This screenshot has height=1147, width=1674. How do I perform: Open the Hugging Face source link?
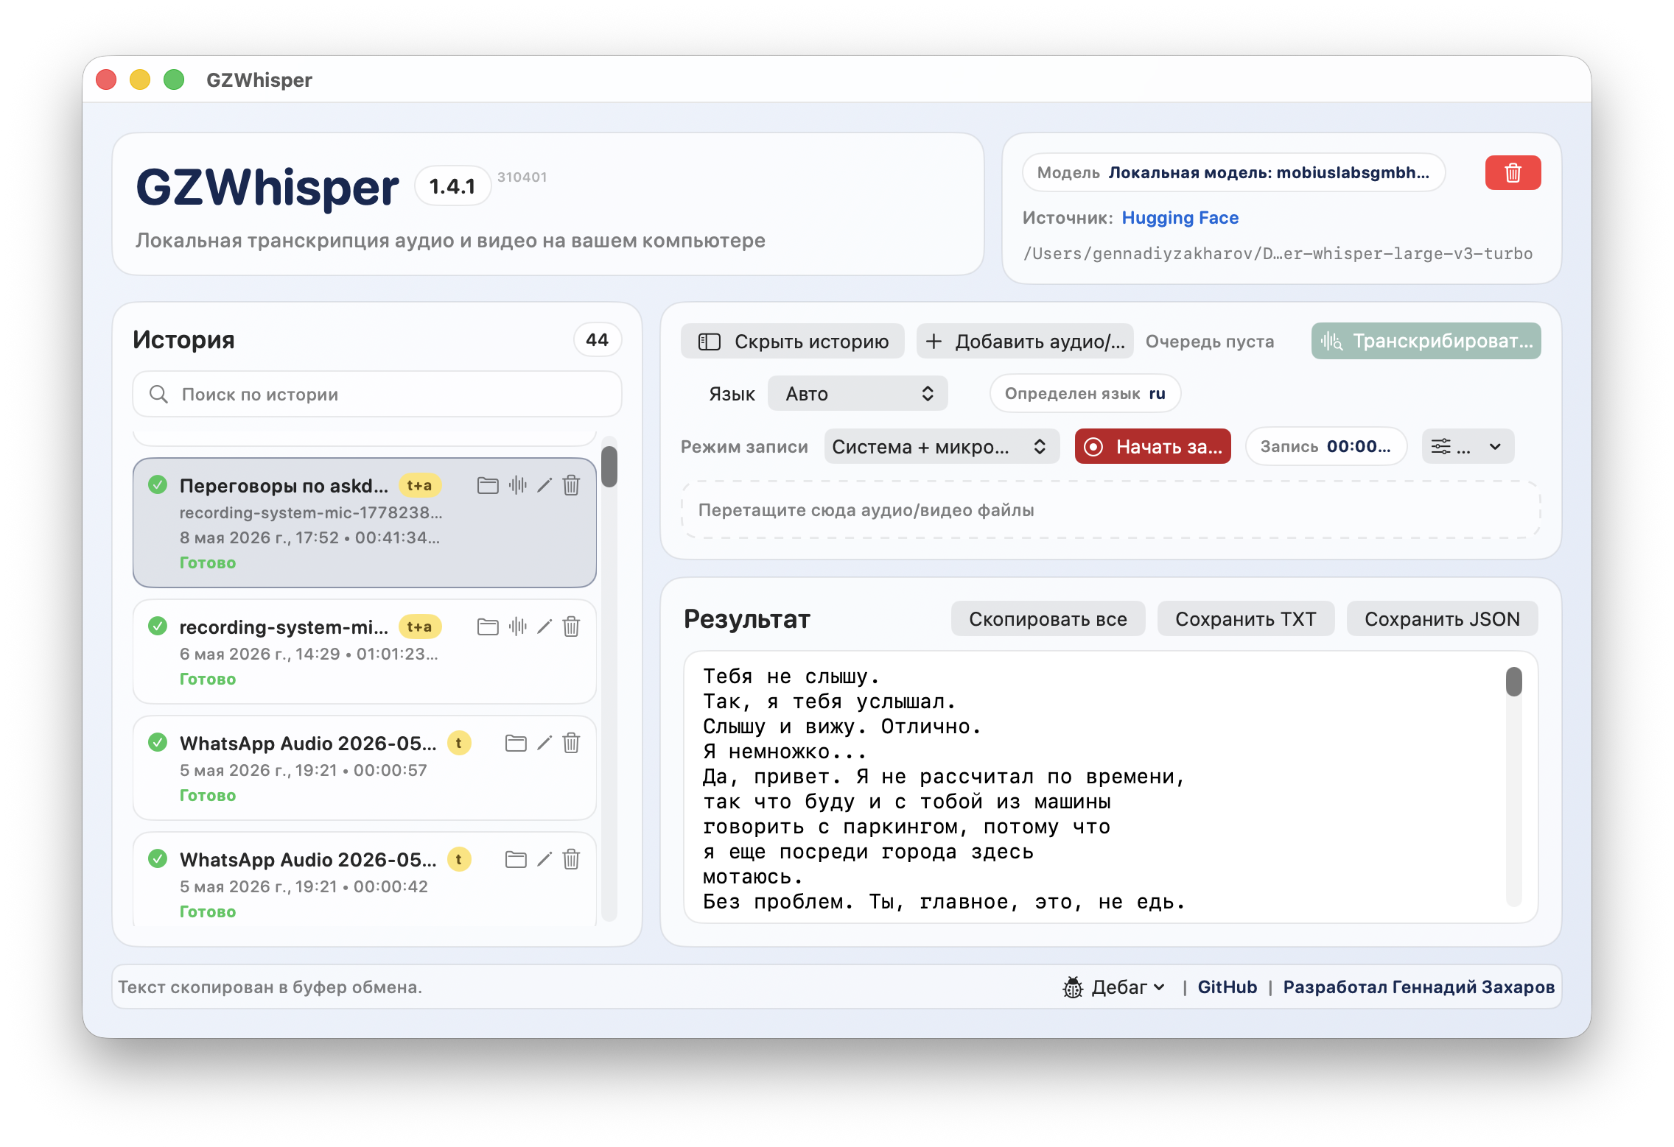1180,218
